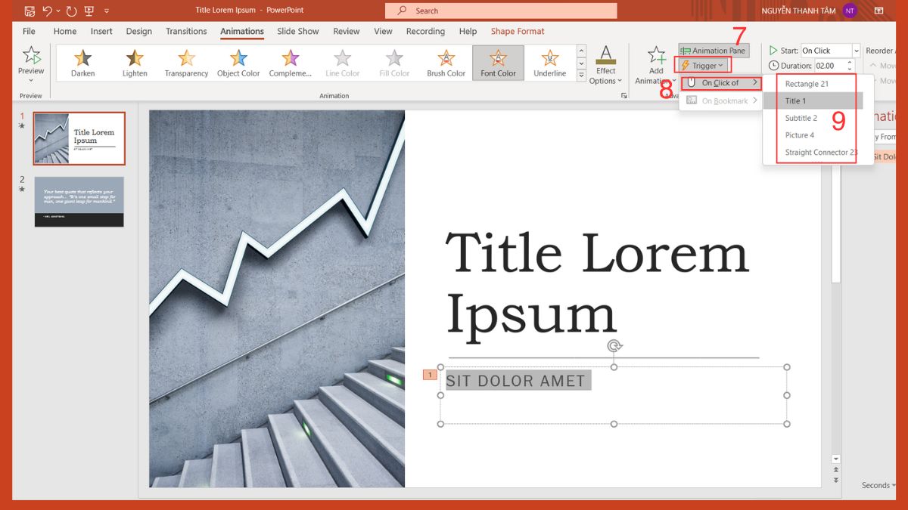Choose the Object Color animation

pyautogui.click(x=238, y=63)
